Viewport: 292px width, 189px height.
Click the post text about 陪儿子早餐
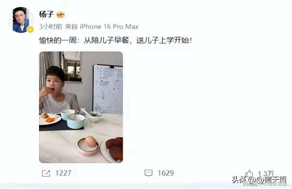coord(115,40)
